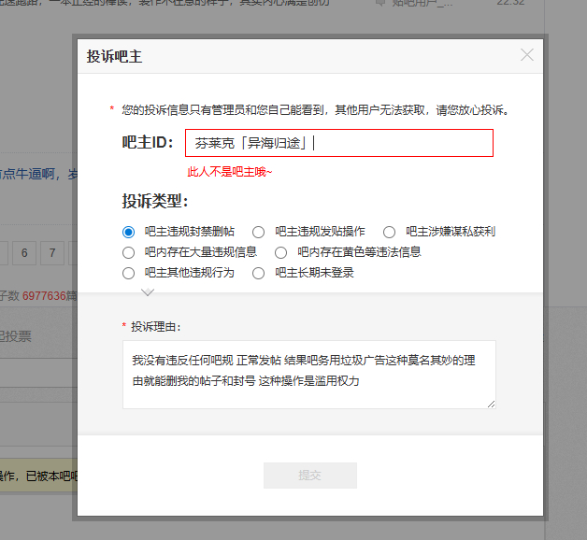Viewport: 587px width, 540px height.
Task: Click the downward pointer arrow below radio options
Action: (148, 291)
